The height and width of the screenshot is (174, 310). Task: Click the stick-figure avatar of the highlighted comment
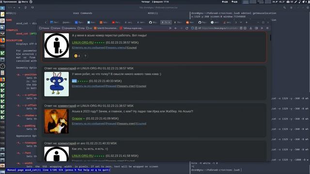(57, 45)
